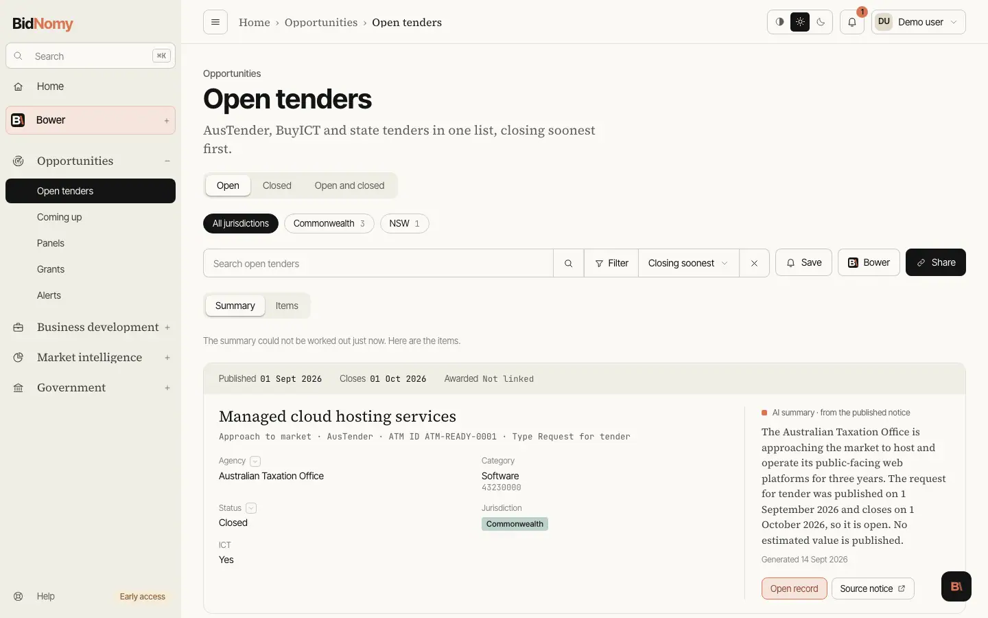Viewport: 988px width, 618px height.
Task: Click the Bower button beside Save
Action: [869, 262]
